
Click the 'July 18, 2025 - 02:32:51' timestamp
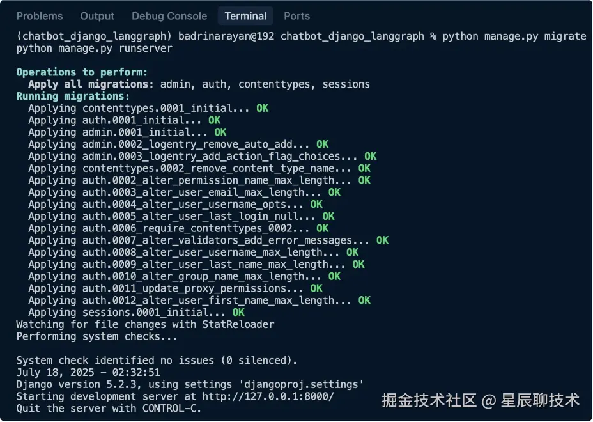click(x=88, y=373)
